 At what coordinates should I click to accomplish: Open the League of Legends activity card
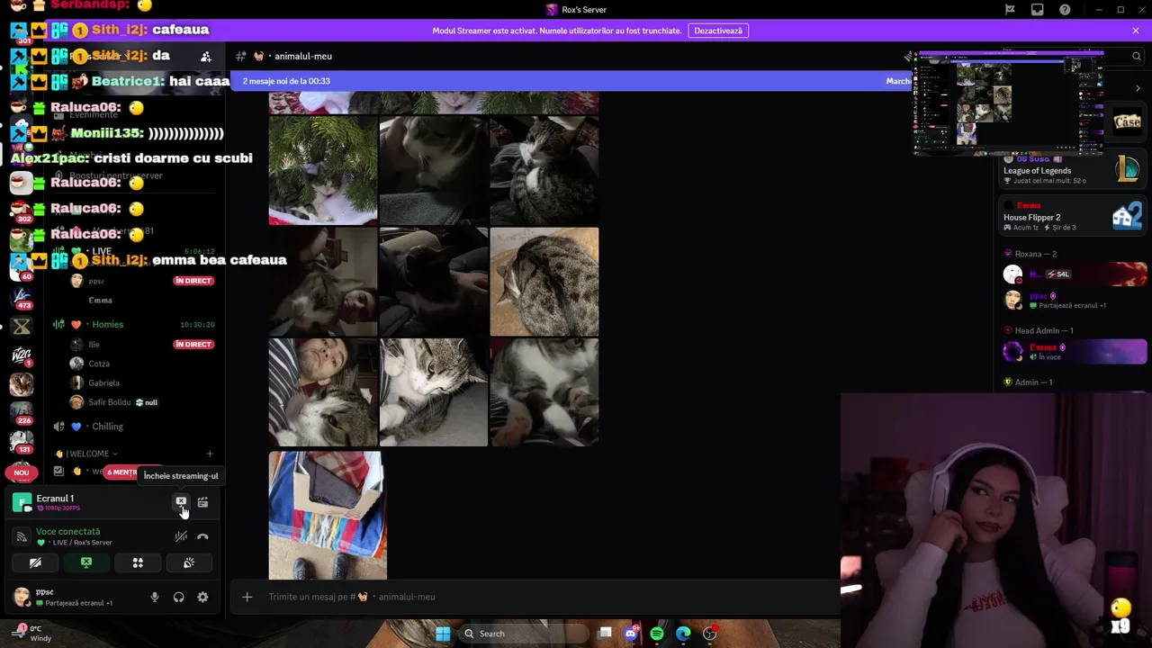click(x=1072, y=169)
